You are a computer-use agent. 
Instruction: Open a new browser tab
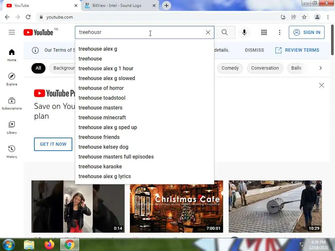click(167, 6)
